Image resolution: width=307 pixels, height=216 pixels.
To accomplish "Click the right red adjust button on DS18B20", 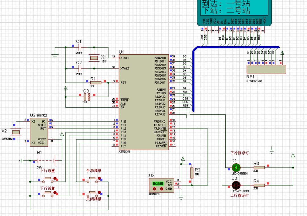I will 162,189.
